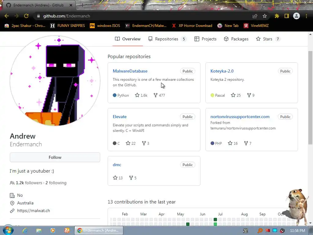
Task: Open the nortonvirussupportcenter.com repository
Action: [240, 117]
